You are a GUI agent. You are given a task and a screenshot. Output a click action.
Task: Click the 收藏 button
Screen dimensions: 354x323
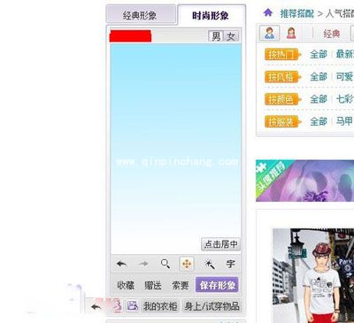pos(126,285)
